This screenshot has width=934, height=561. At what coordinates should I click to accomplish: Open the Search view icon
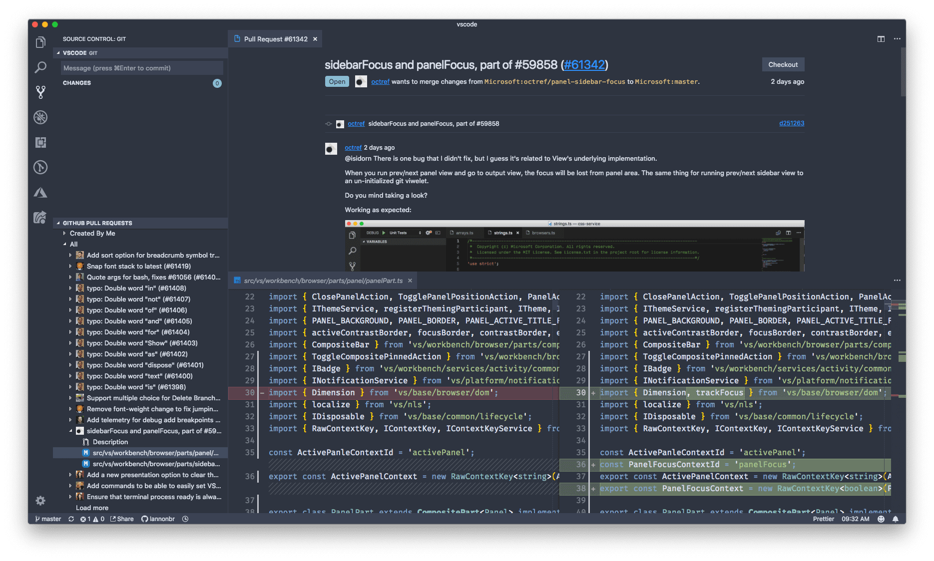click(x=40, y=67)
